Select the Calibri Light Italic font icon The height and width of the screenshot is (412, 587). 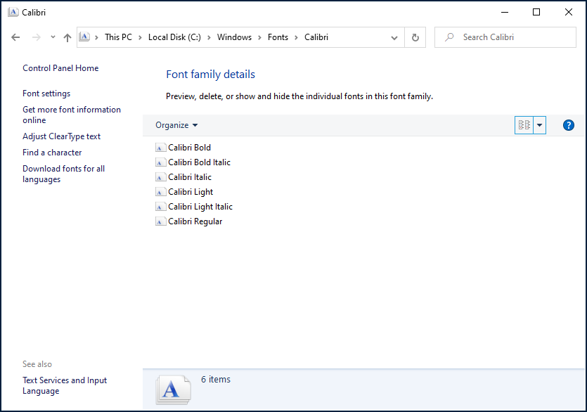[x=161, y=207]
